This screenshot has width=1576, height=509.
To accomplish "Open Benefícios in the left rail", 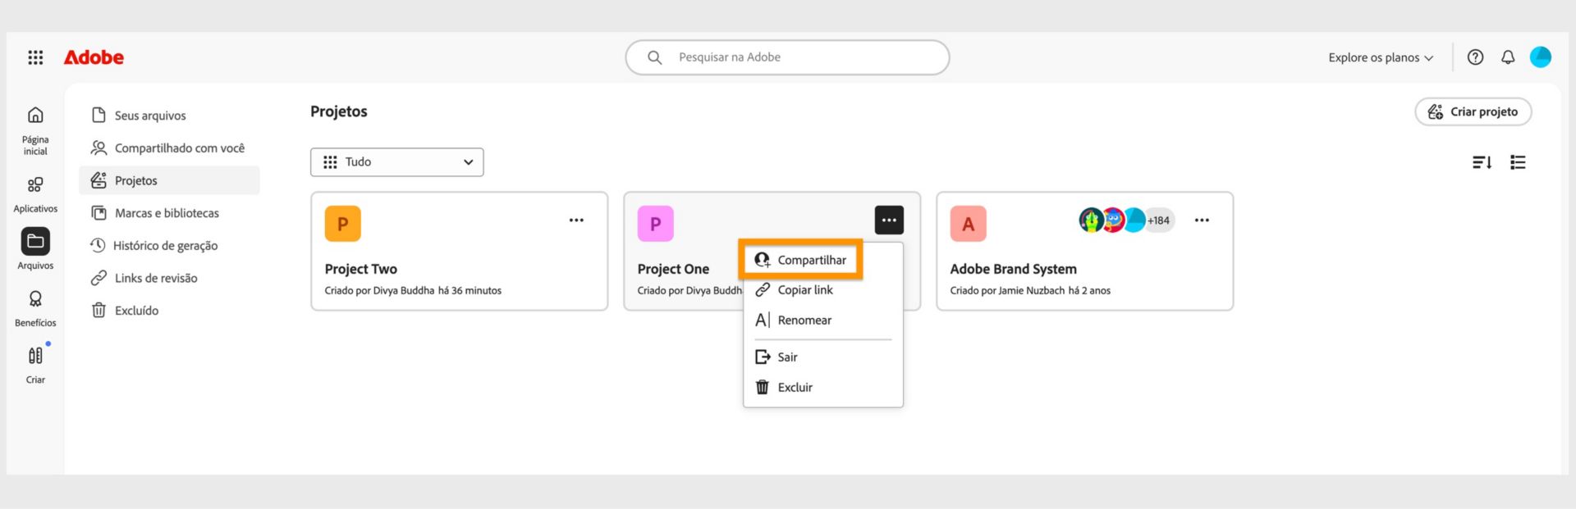I will [x=35, y=309].
